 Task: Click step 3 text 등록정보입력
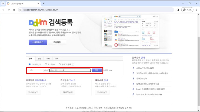click(x=142, y=79)
